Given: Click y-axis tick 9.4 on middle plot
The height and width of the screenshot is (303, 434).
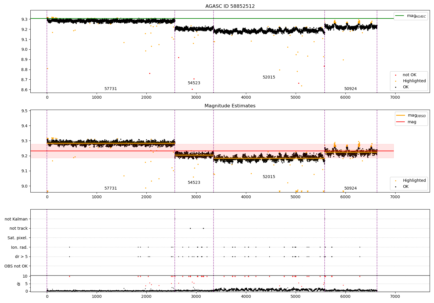Looking at the screenshot, I should (25, 126).
